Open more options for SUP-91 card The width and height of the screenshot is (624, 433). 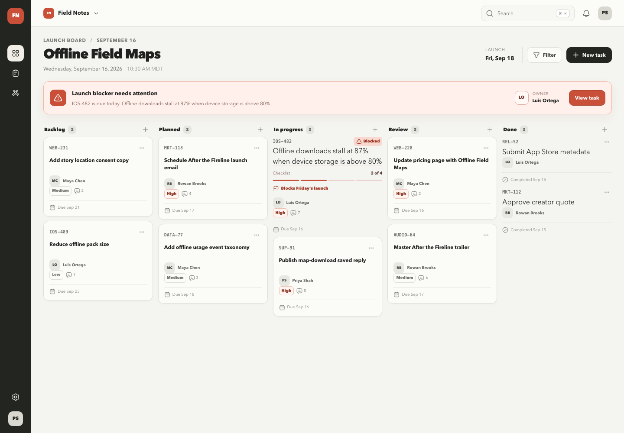pyautogui.click(x=371, y=248)
